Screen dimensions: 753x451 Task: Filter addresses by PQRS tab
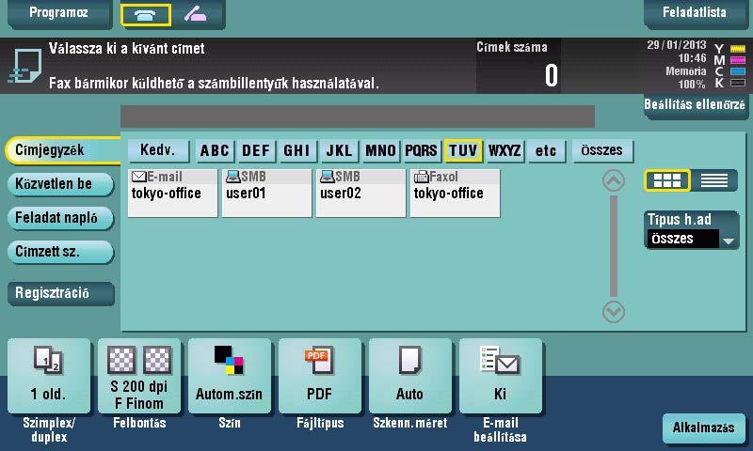coord(421,150)
